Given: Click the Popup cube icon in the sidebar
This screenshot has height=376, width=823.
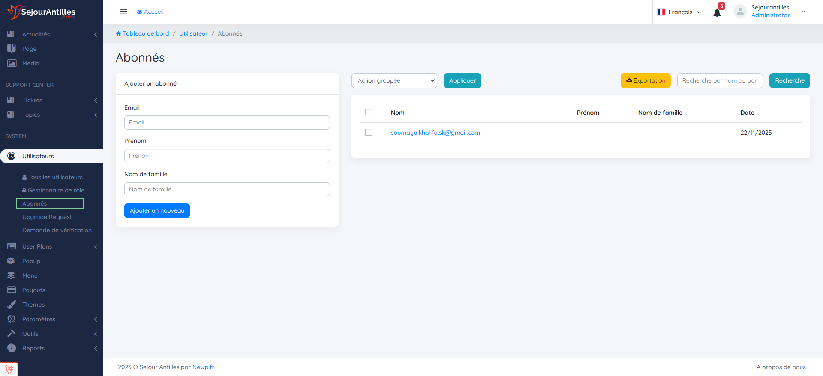Looking at the screenshot, I should pyautogui.click(x=12, y=261).
